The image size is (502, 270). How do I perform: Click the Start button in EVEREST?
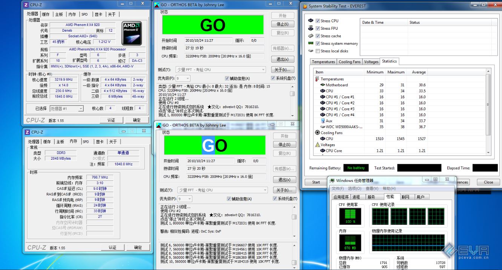(316, 182)
